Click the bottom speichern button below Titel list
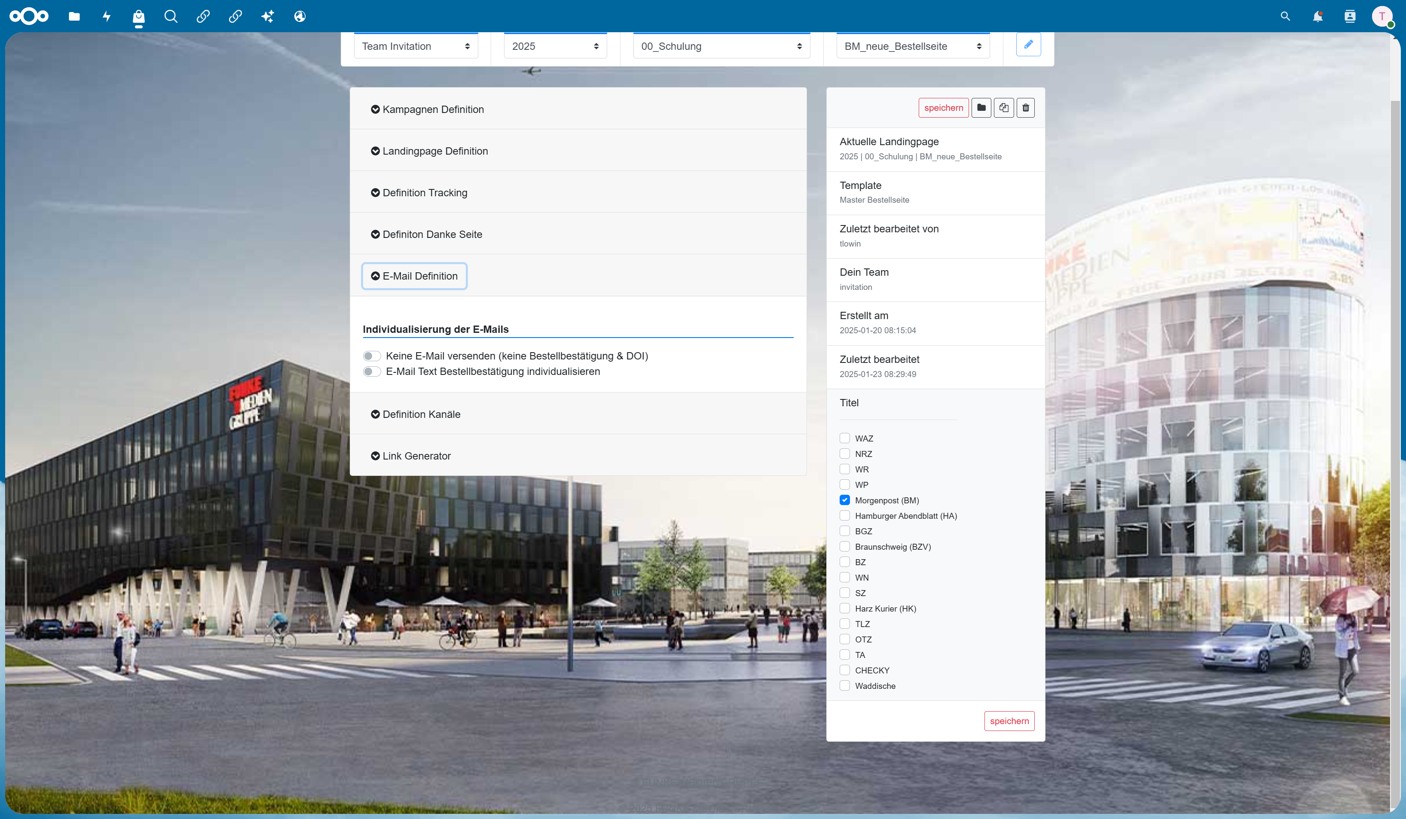The width and height of the screenshot is (1406, 819). [1009, 721]
